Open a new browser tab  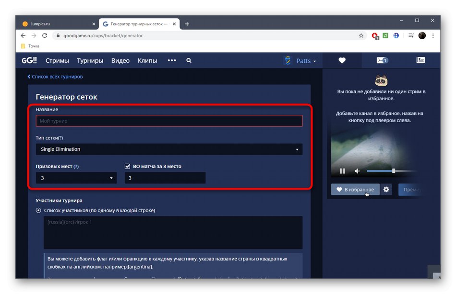coord(187,24)
